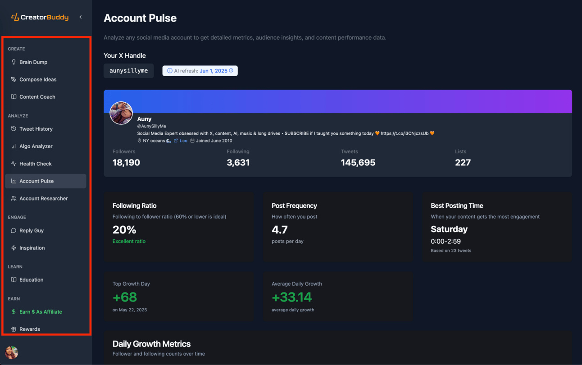Click the "on May 22, 2025" date
Image resolution: width=582 pixels, height=365 pixels.
[130, 310]
